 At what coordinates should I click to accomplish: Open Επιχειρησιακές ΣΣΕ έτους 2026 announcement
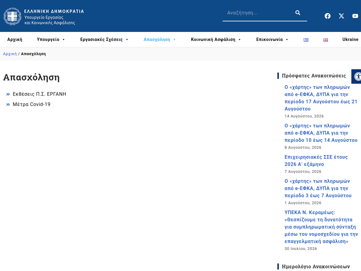coord(316,161)
